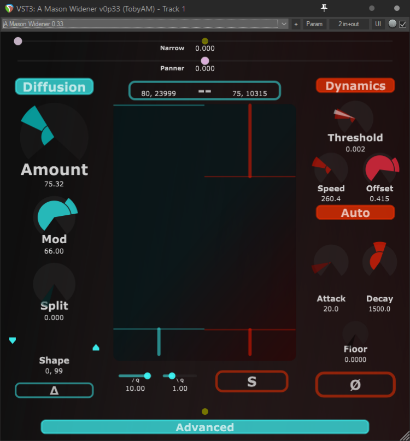
Task: Click the Narrow value 0.000
Action: (205, 49)
